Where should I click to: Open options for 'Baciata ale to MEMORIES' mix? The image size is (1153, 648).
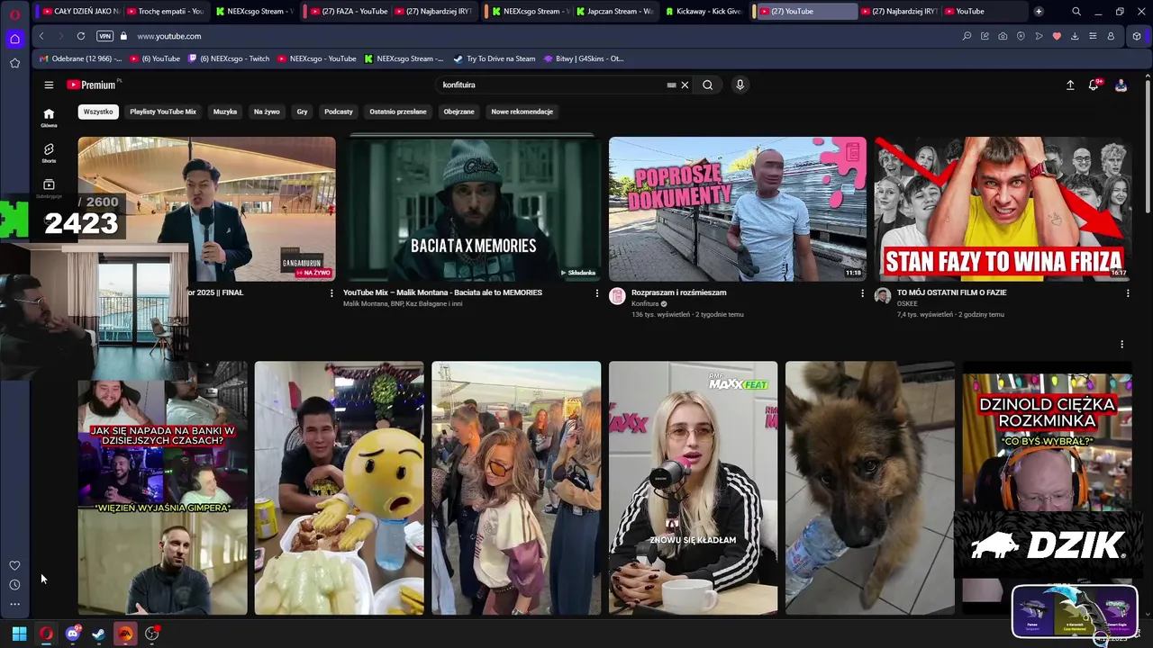tap(596, 292)
